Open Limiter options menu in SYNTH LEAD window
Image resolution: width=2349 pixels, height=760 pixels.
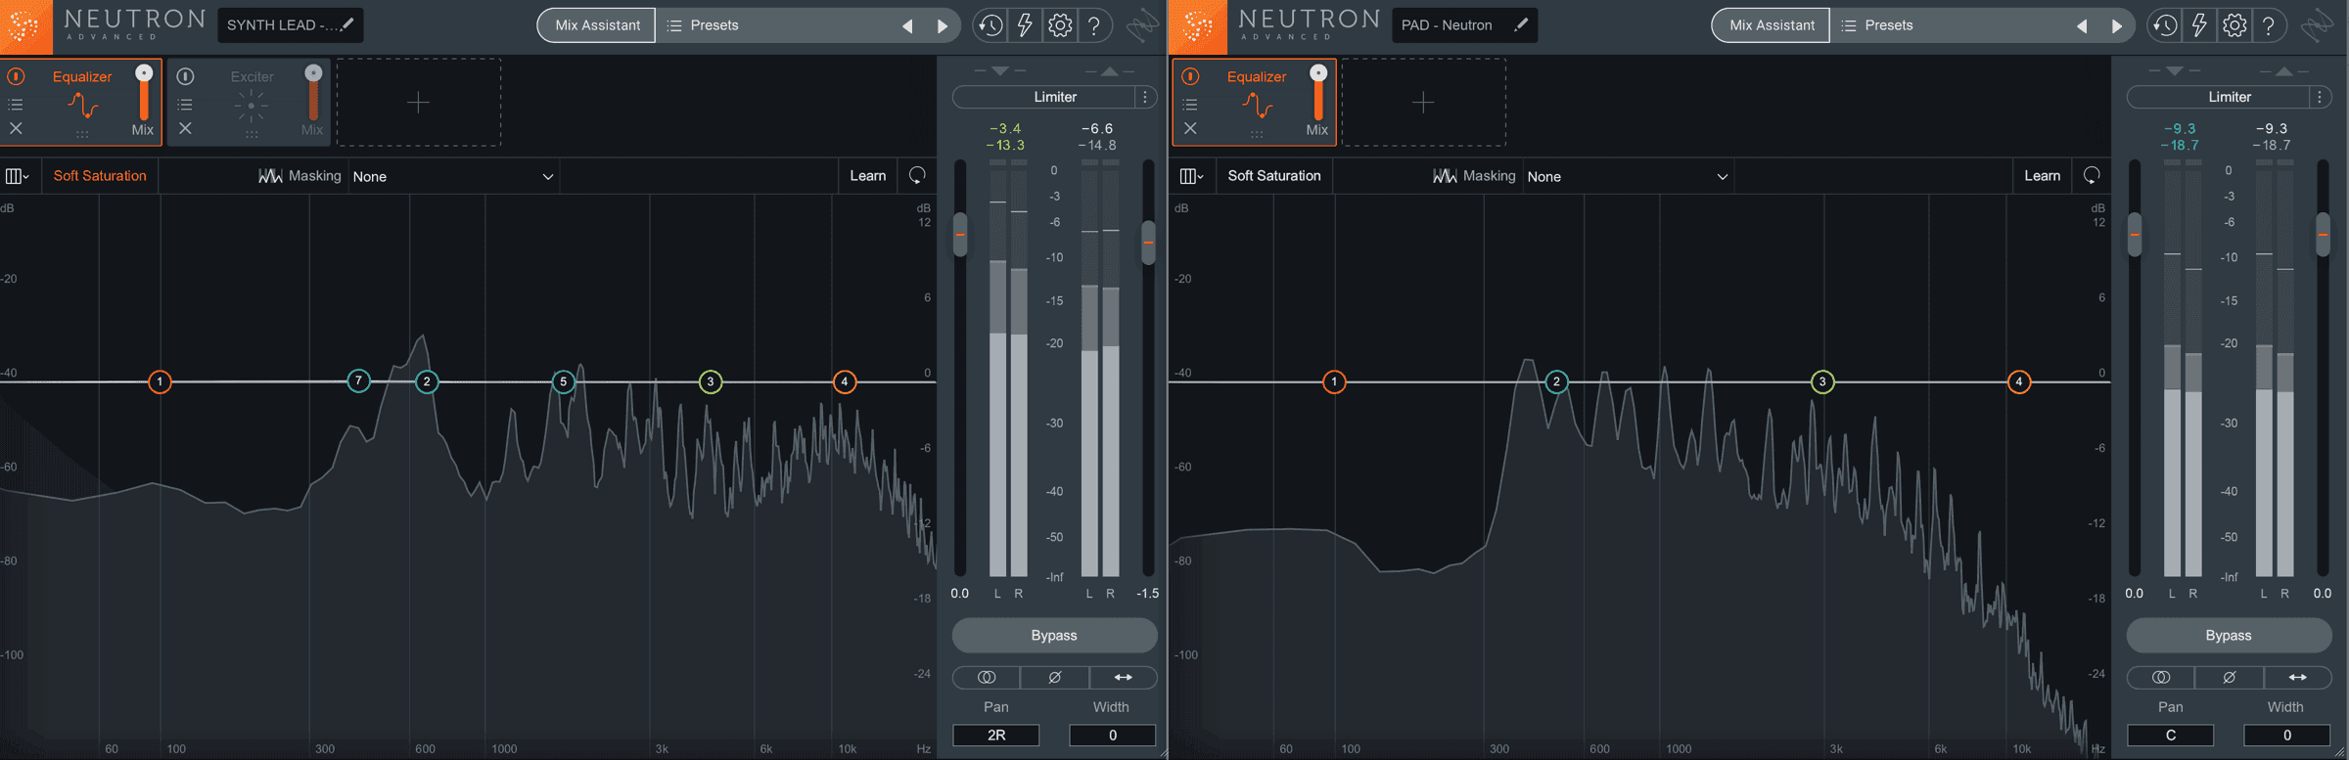pyautogui.click(x=1145, y=97)
